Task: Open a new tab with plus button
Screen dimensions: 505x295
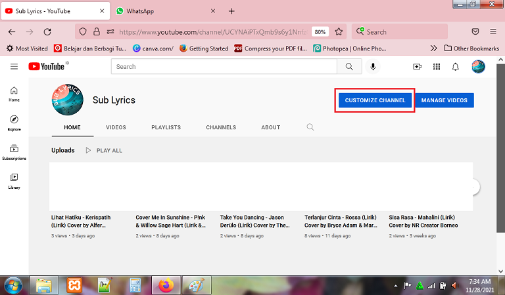Action: pyautogui.click(x=231, y=11)
